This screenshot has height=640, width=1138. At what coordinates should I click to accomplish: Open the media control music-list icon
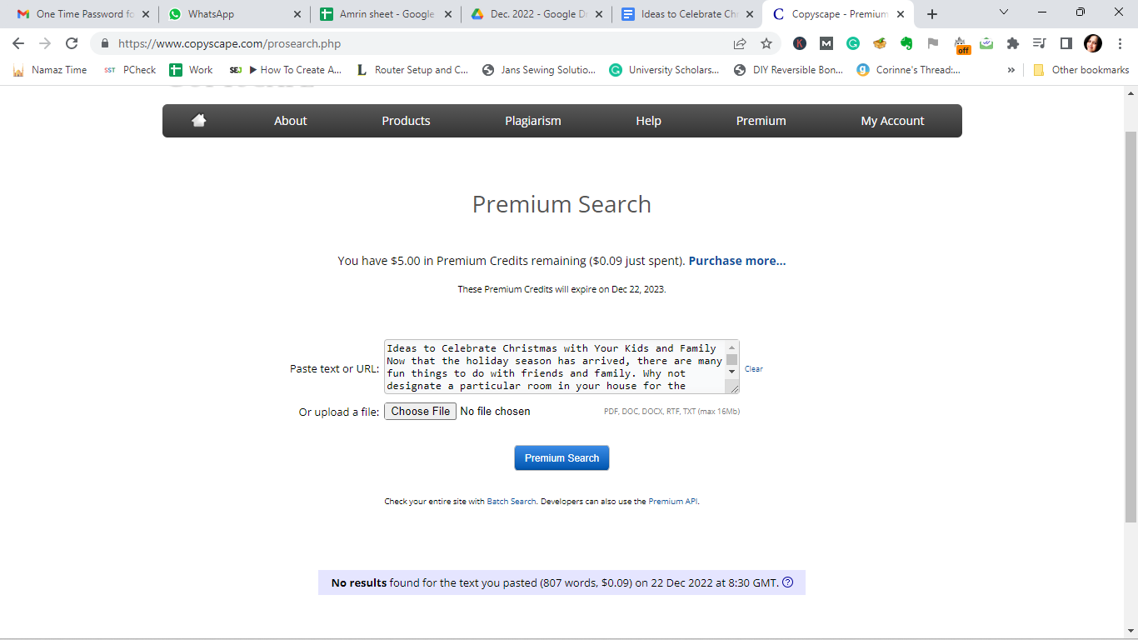pyautogui.click(x=1039, y=43)
